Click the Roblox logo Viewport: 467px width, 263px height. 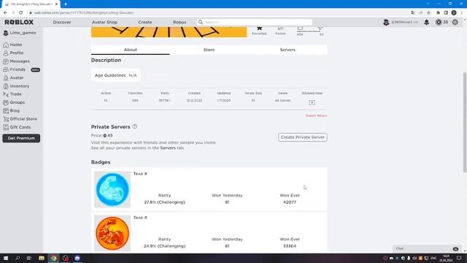coord(19,22)
